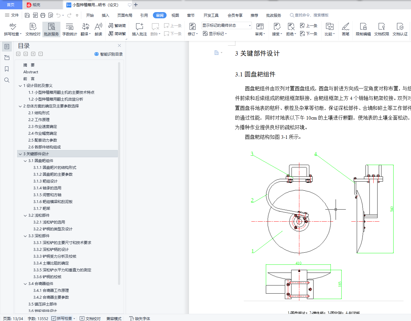The height and width of the screenshot is (321, 411).
Task: Open the bookmark pane in left sidebar
Action: click(x=7, y=69)
